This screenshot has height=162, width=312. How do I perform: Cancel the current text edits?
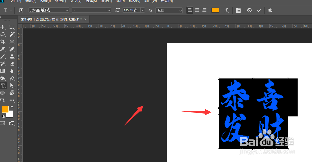[249, 10]
